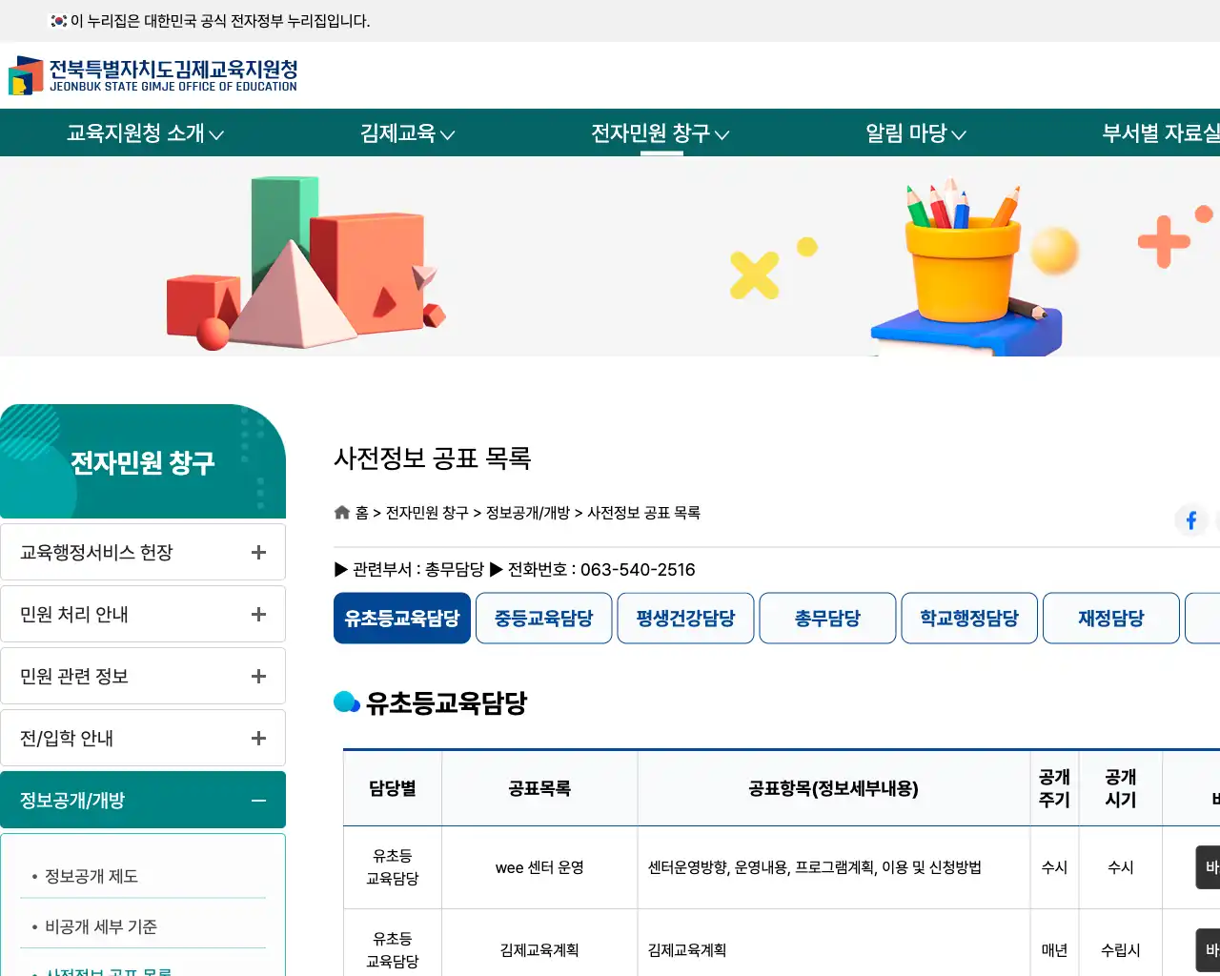Open 전자민원 창구 dropdown menu
This screenshot has width=1220, height=976.
coord(661,133)
